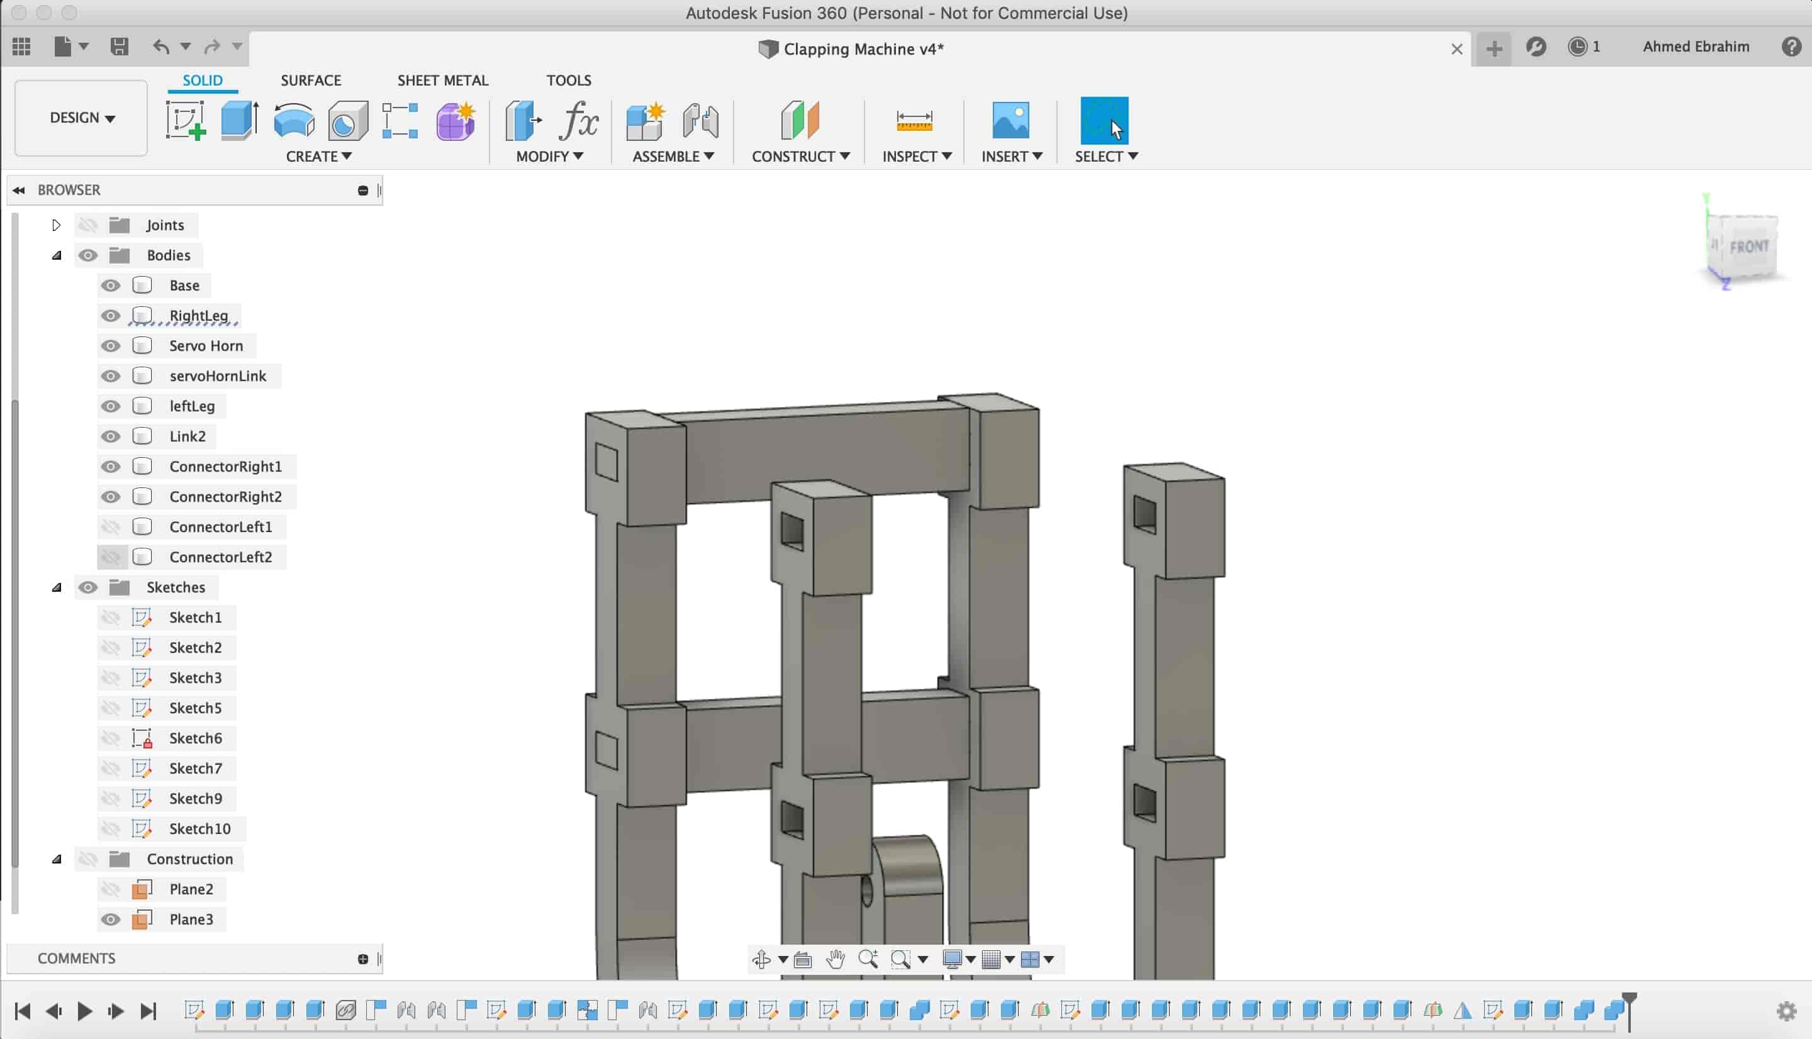The height and width of the screenshot is (1039, 1812).
Task: Undo the last action
Action: point(161,47)
